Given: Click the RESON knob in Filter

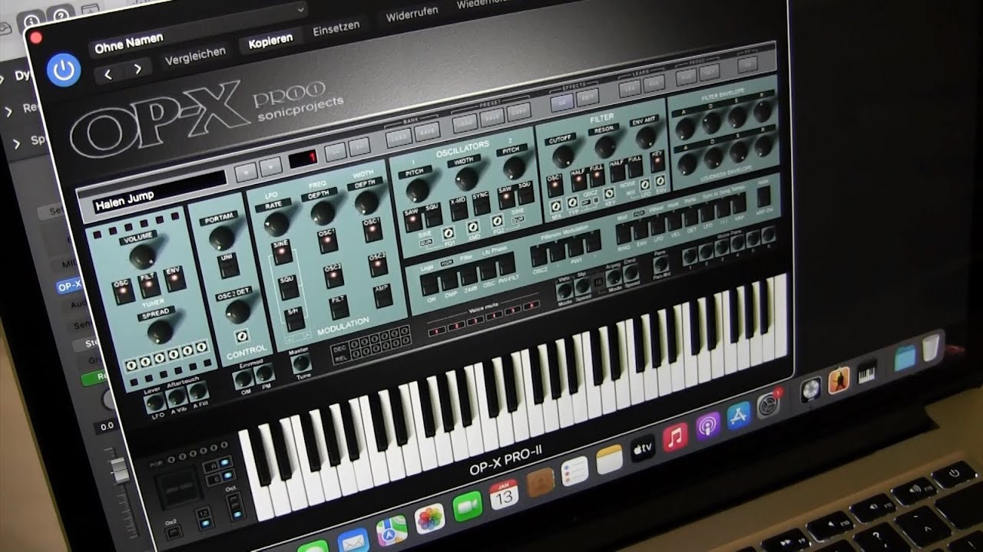Looking at the screenshot, I should [606, 146].
